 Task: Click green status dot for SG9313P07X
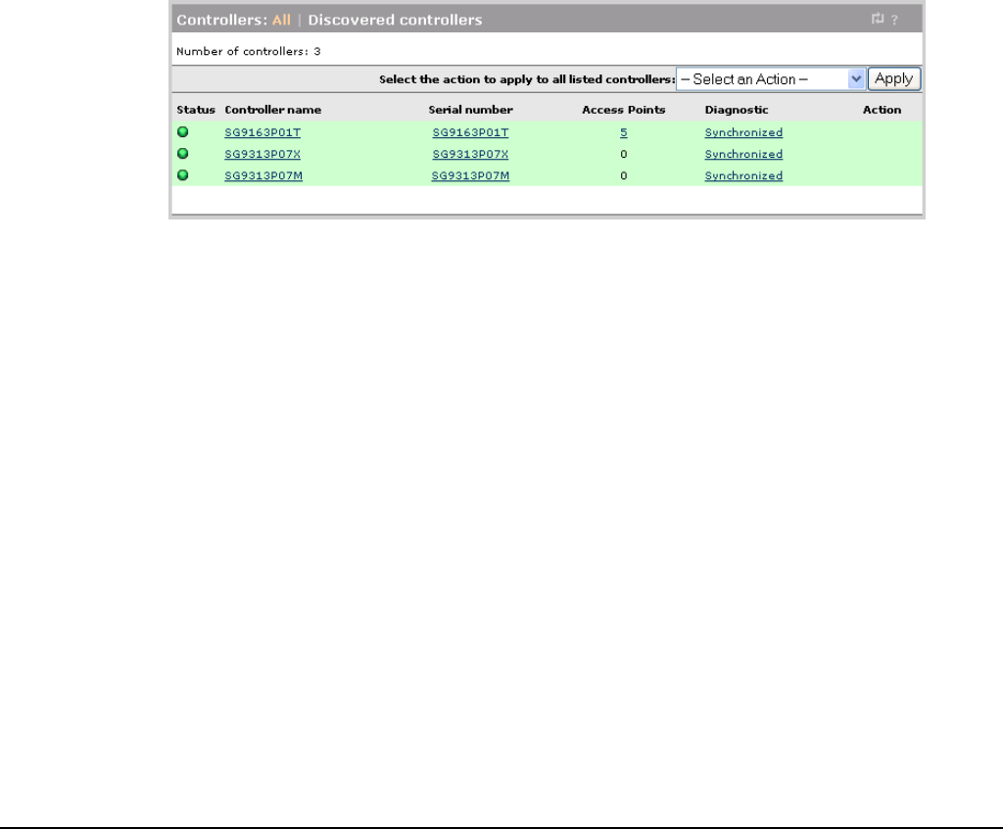click(183, 154)
